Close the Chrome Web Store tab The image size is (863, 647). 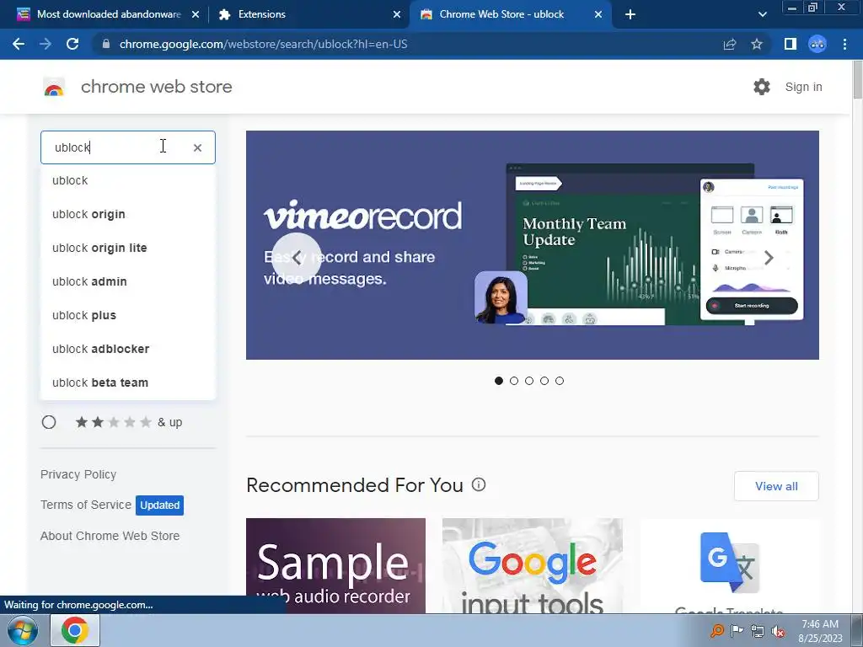[x=598, y=14]
